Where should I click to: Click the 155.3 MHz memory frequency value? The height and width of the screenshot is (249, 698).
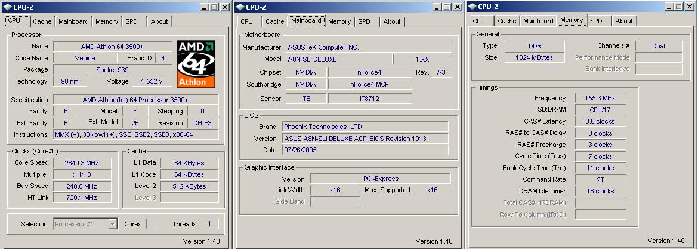point(600,98)
